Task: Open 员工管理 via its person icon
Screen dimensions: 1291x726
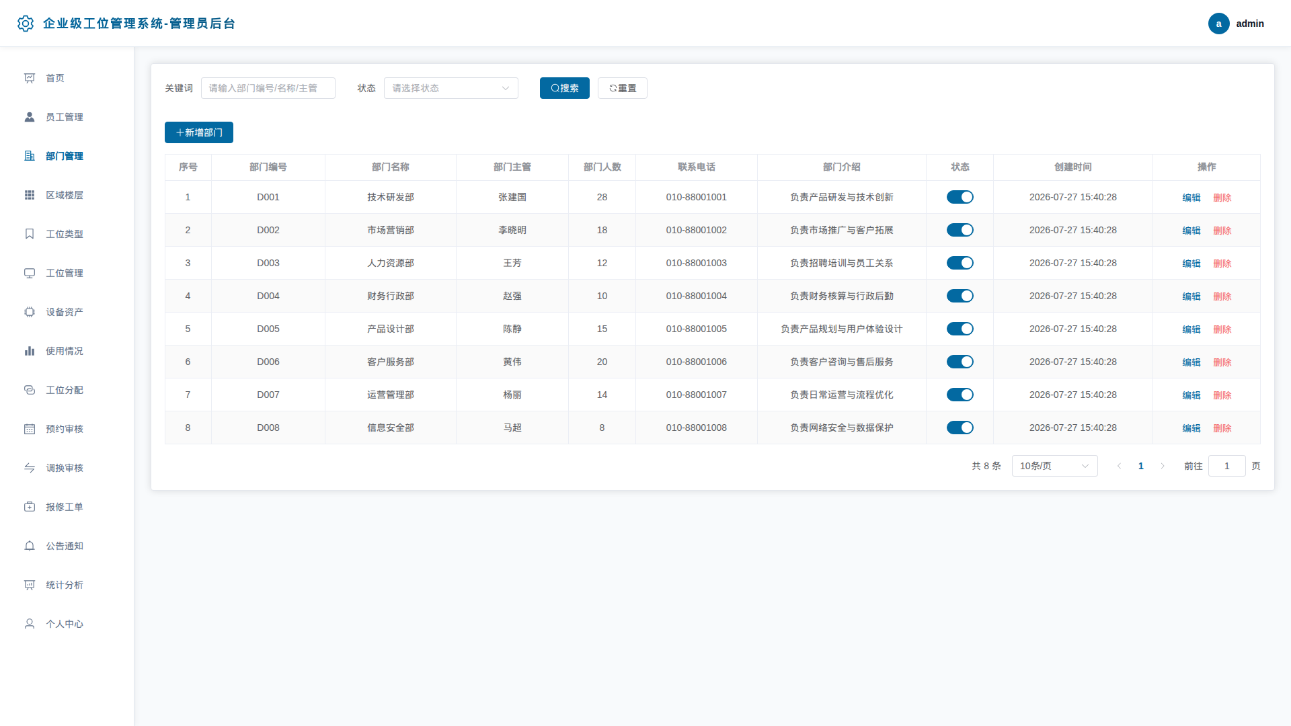Action: (x=30, y=117)
